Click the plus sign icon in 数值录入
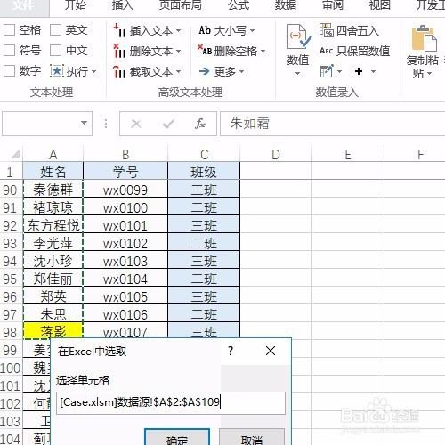 (x=359, y=71)
